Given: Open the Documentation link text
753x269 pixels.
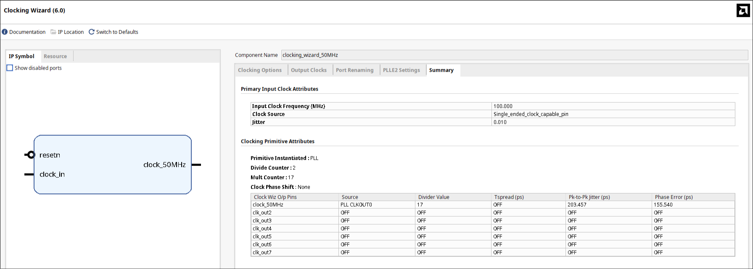Looking at the screenshot, I should click(x=27, y=32).
